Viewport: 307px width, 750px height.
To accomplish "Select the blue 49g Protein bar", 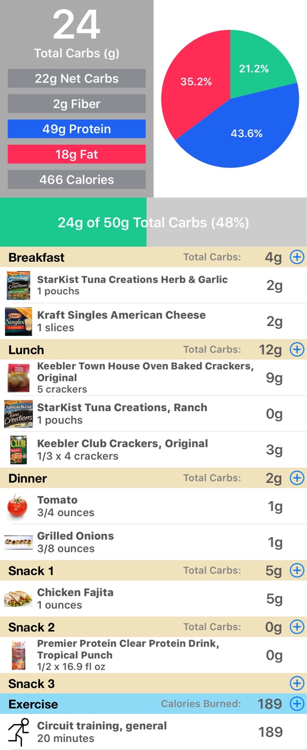I will 77,129.
